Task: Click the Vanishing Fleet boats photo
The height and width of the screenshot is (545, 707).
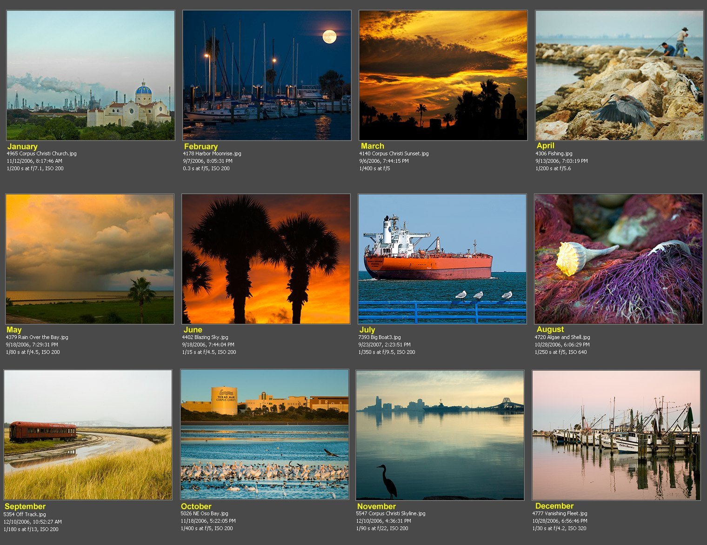Action: coord(616,435)
